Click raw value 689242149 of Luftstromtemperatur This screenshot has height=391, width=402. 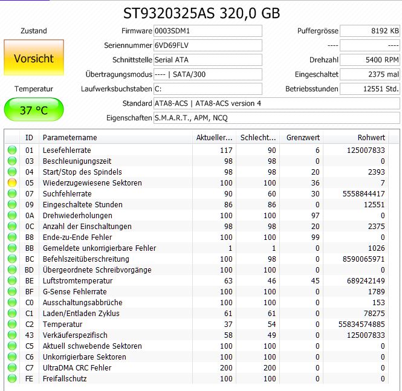[366, 281]
